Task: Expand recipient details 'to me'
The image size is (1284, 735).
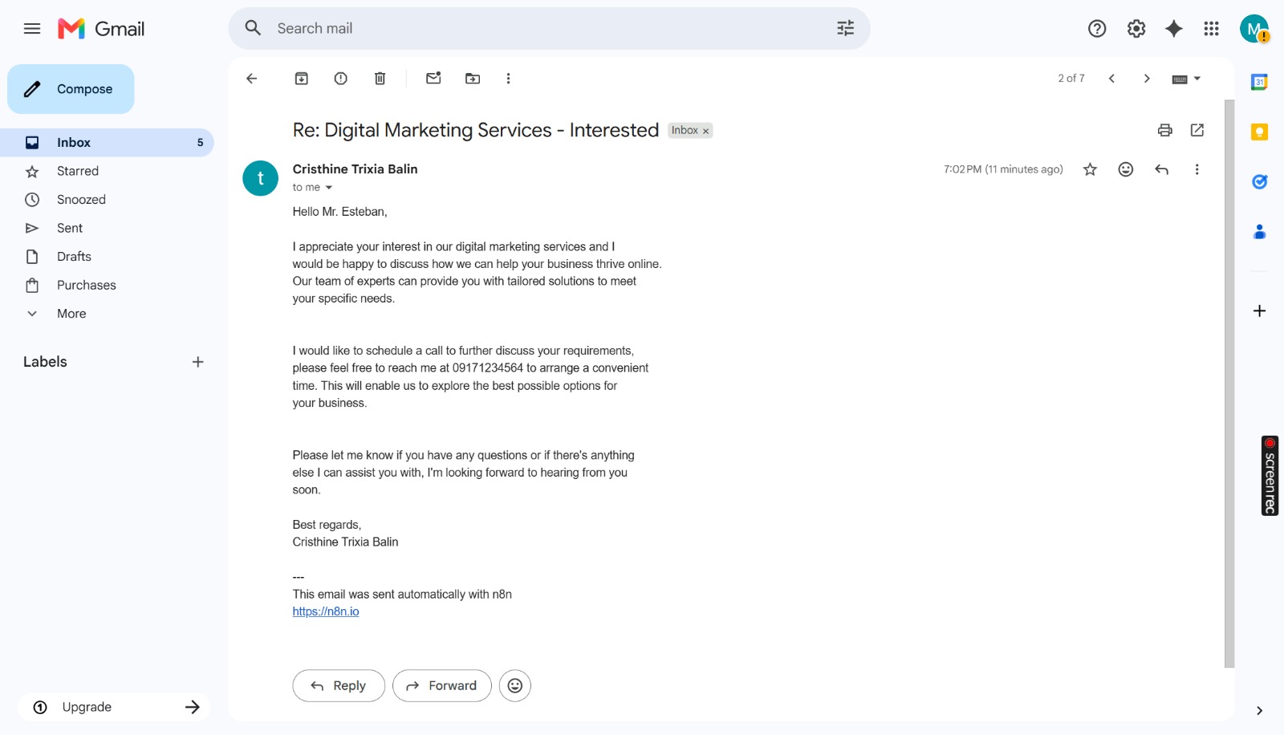Action: tap(328, 188)
